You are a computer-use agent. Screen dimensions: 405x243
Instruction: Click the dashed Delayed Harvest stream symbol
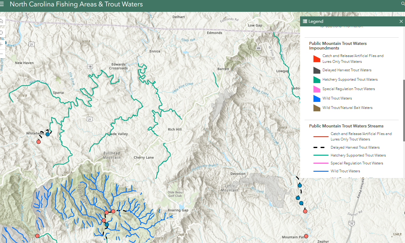[x=321, y=147]
